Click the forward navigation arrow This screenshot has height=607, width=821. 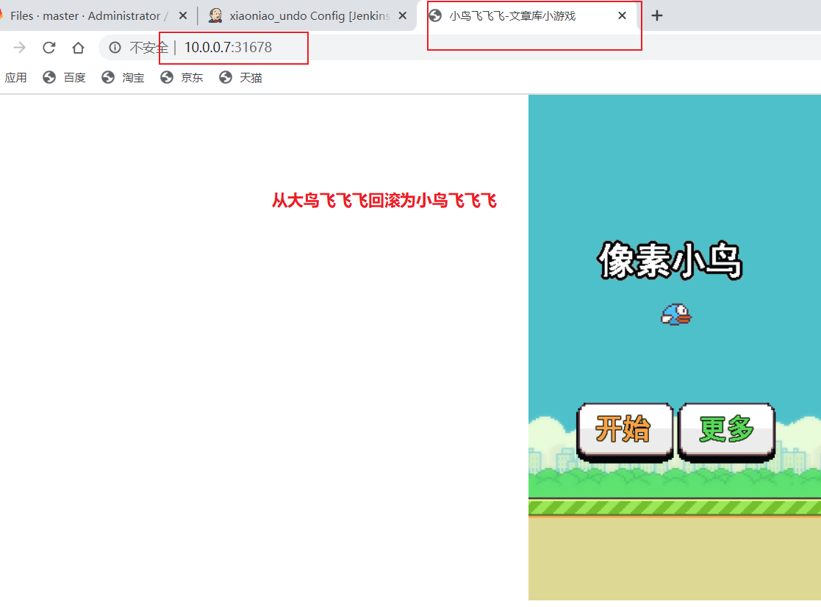[x=20, y=48]
